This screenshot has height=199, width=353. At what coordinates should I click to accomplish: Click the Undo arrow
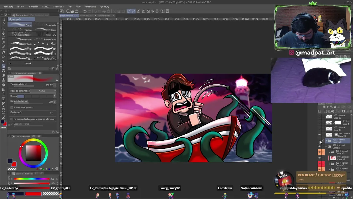click(85, 11)
